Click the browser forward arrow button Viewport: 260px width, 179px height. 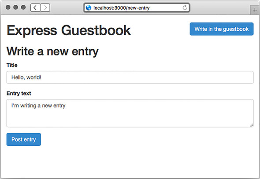[x=45, y=8]
